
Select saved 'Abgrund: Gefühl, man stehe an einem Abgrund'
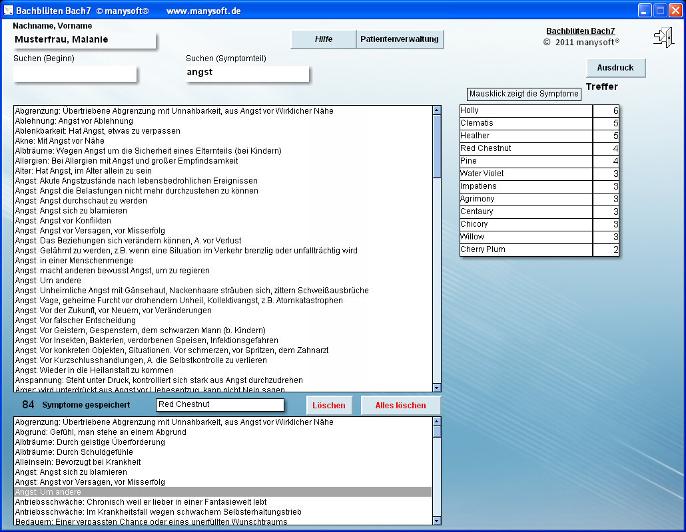coord(223,432)
